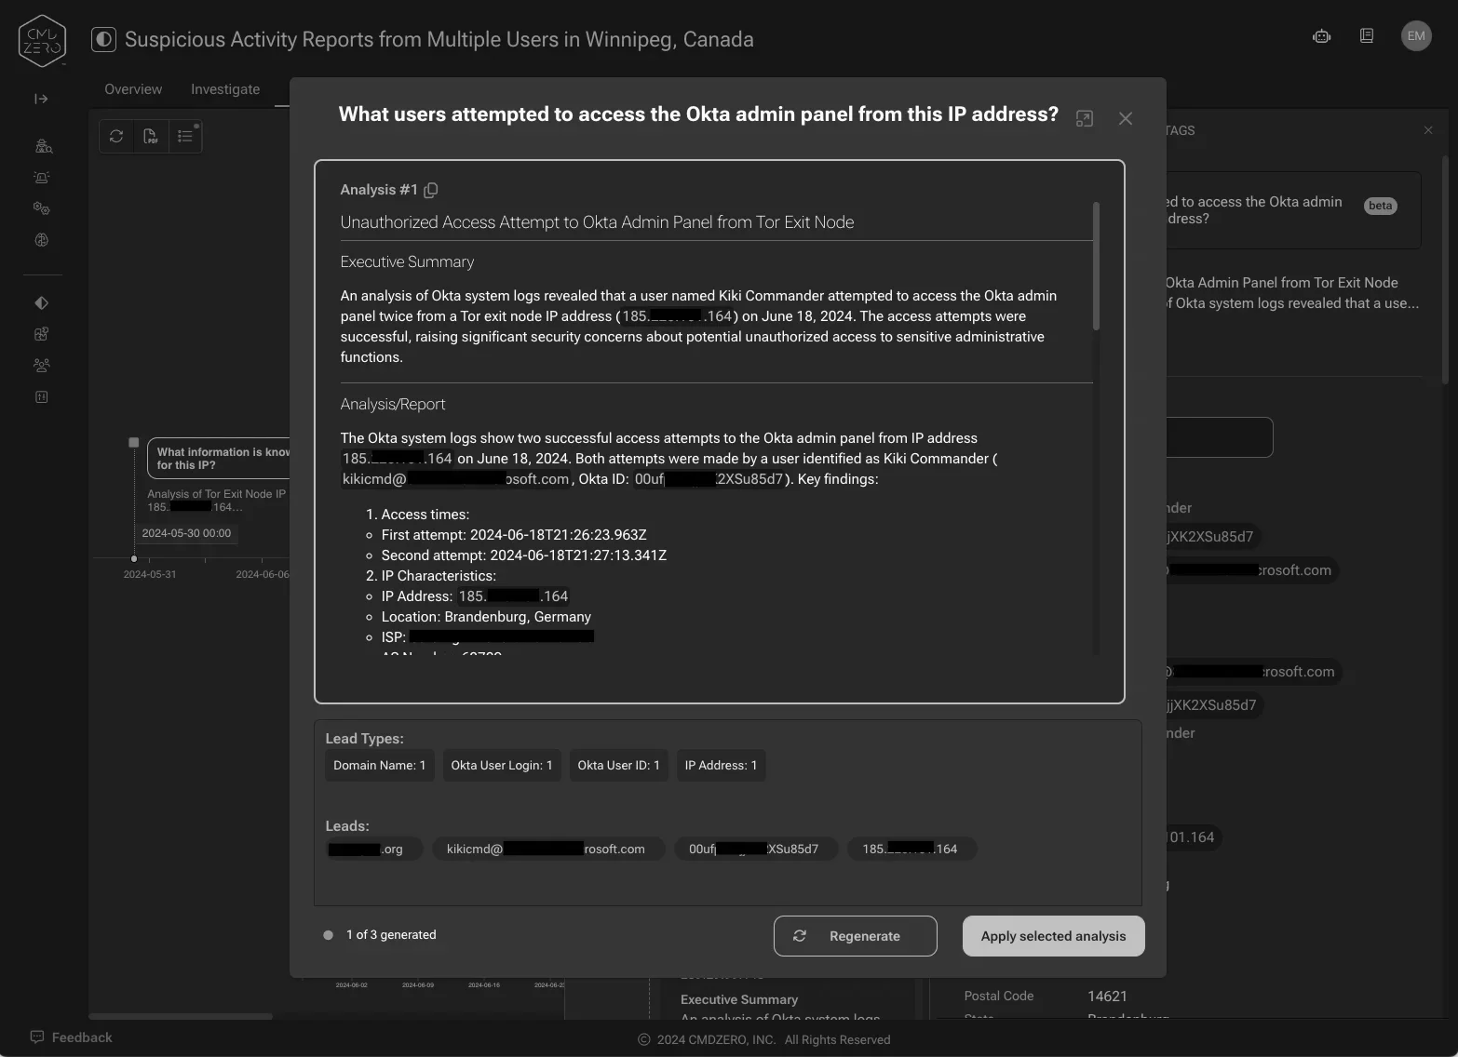Close the TAGS side panel
The image size is (1458, 1057).
coord(1428,130)
